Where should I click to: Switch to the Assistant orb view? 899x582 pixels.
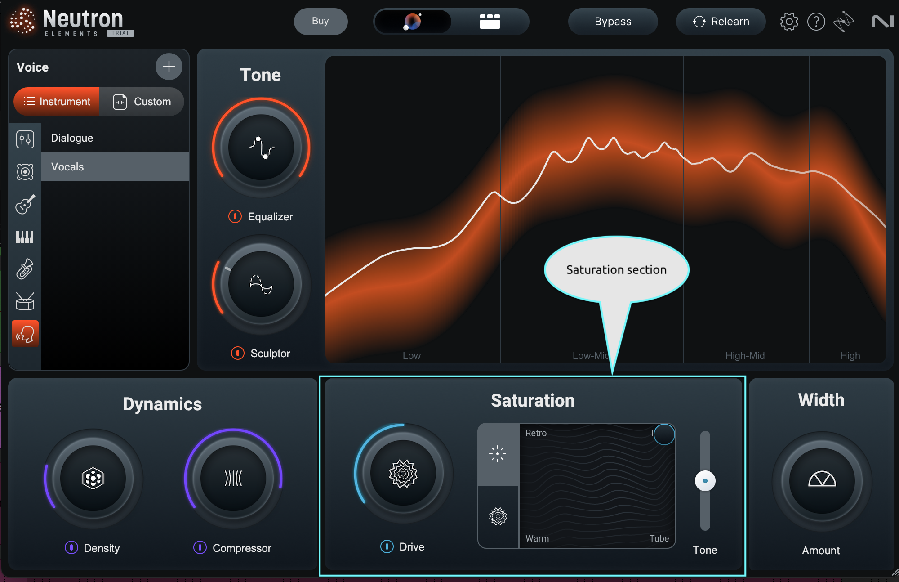point(413,21)
